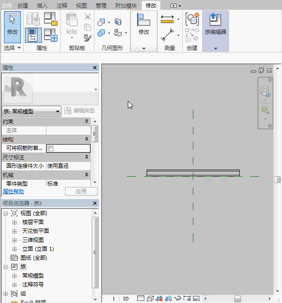
Task: Switch to the 创建 ribbon tab
Action: point(23,6)
